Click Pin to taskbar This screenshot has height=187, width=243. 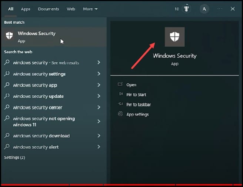click(x=139, y=105)
